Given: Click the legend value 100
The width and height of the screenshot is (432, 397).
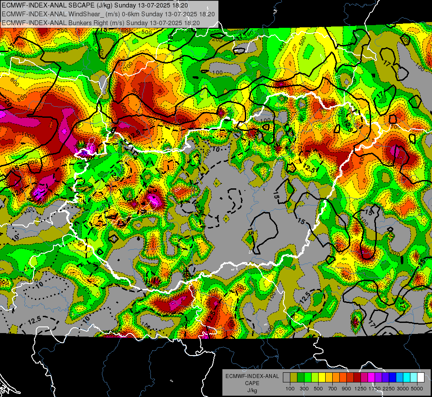Looking at the screenshot, I should (290, 389).
